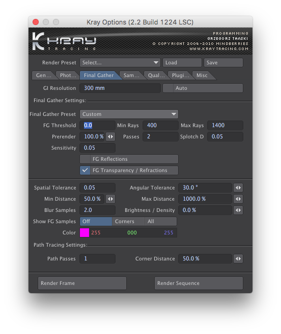Screen dimensions: 281x334
Task: Set Show FG Samples to Corners
Action: click(128, 222)
